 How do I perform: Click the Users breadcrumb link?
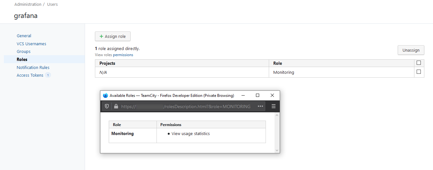coord(53,4)
